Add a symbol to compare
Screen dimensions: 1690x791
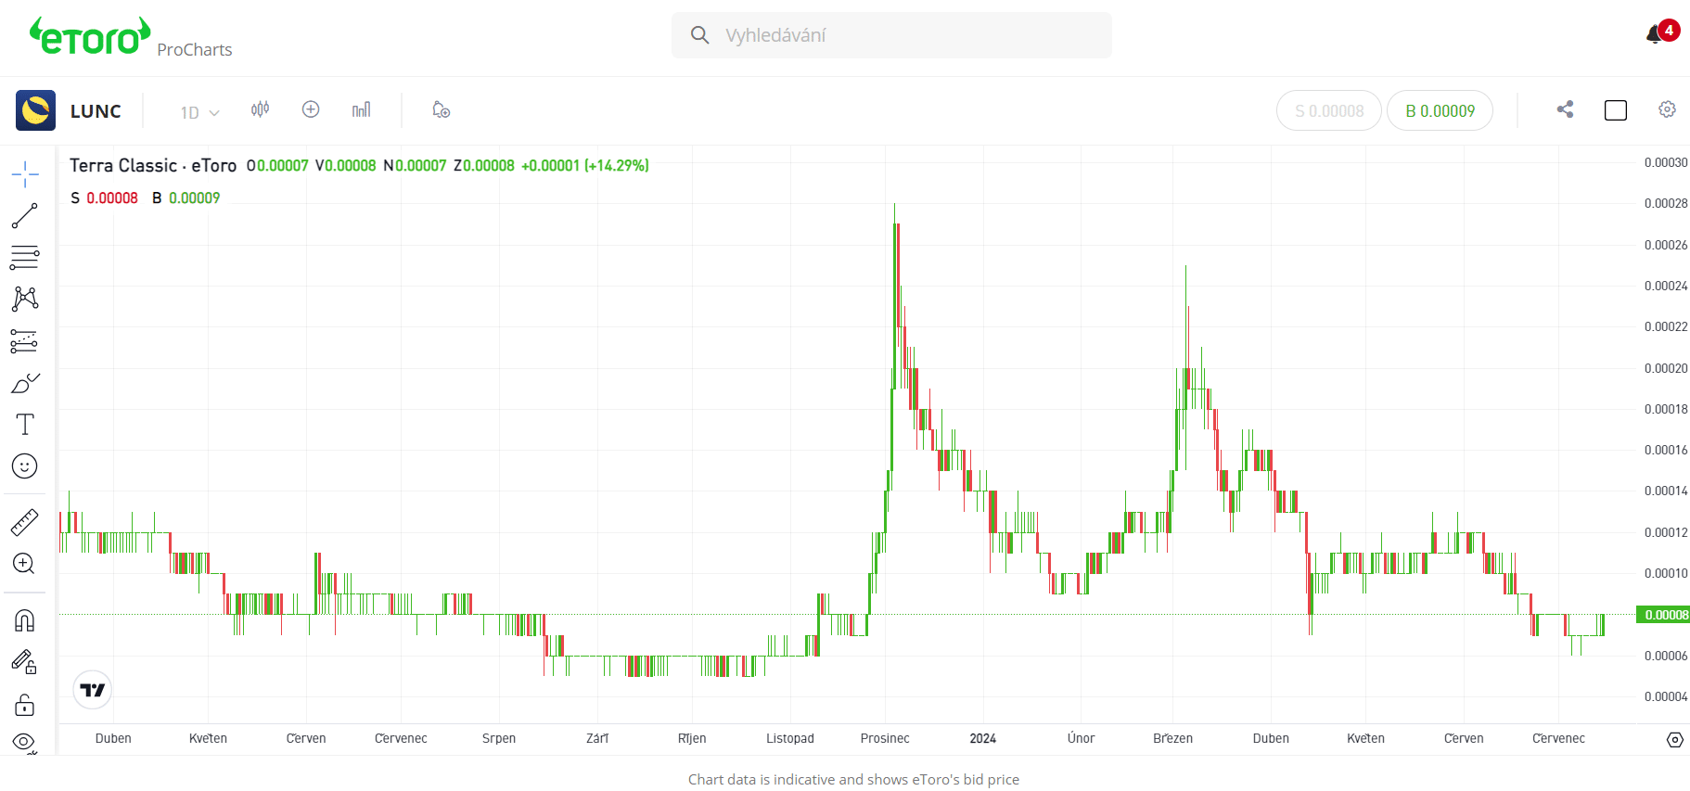click(311, 109)
